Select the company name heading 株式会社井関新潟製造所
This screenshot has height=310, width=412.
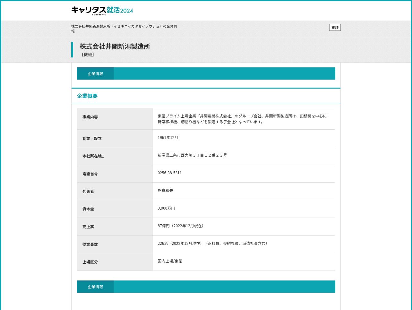tap(115, 47)
